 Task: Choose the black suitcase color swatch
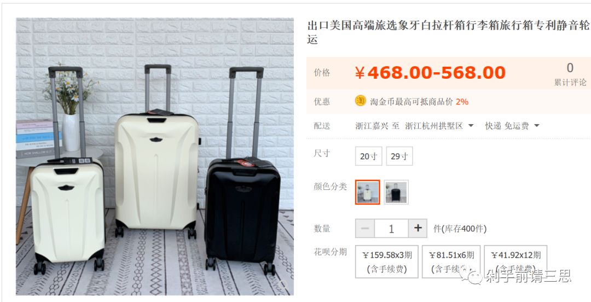coord(396,192)
